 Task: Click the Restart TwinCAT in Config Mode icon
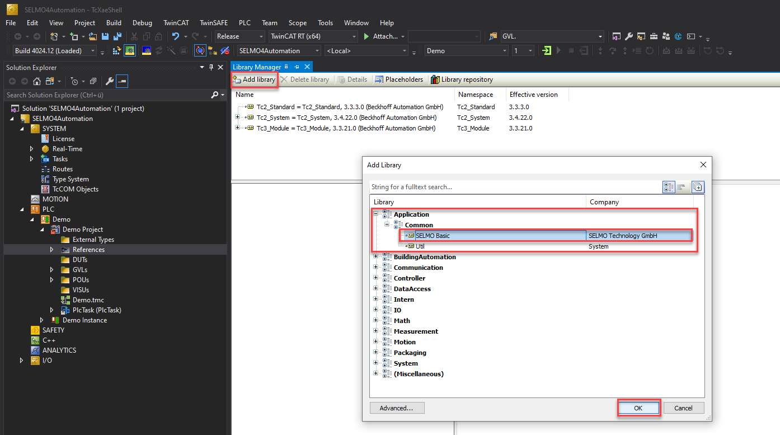(147, 51)
